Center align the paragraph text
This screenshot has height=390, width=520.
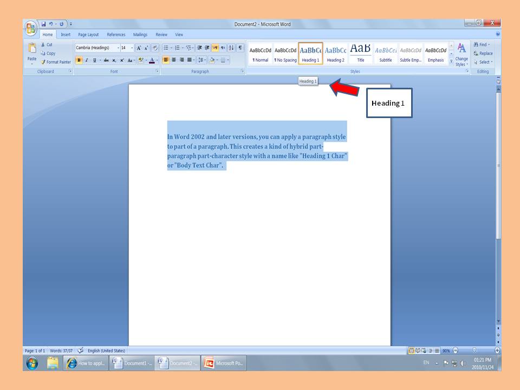click(x=174, y=60)
